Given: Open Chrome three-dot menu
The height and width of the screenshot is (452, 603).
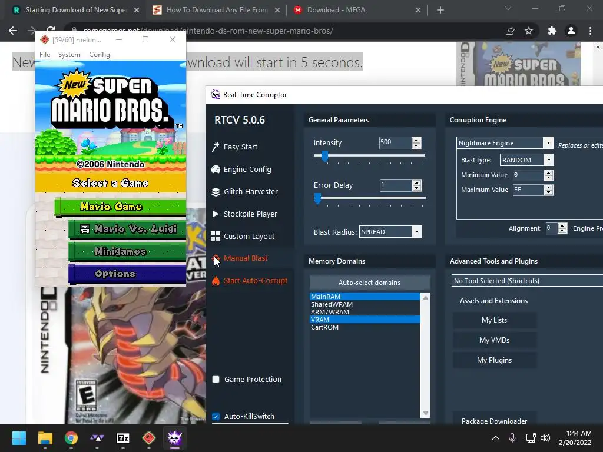Looking at the screenshot, I should point(590,31).
